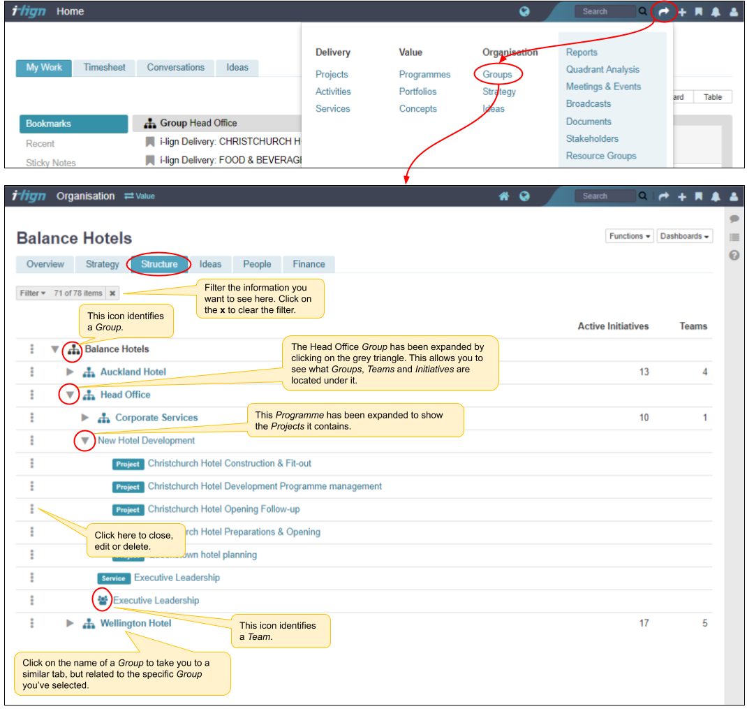The width and height of the screenshot is (747, 709).
Task: Select the Structure tab
Action: pos(159,264)
